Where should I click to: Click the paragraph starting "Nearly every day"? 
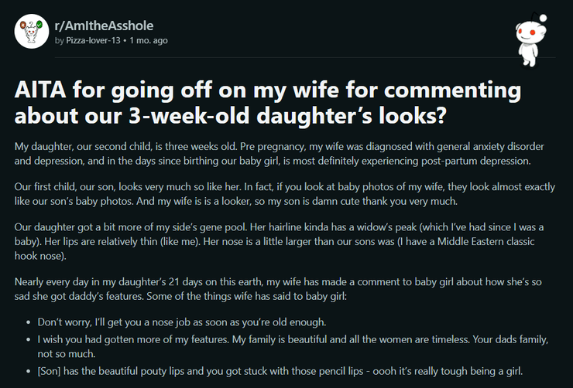279,288
